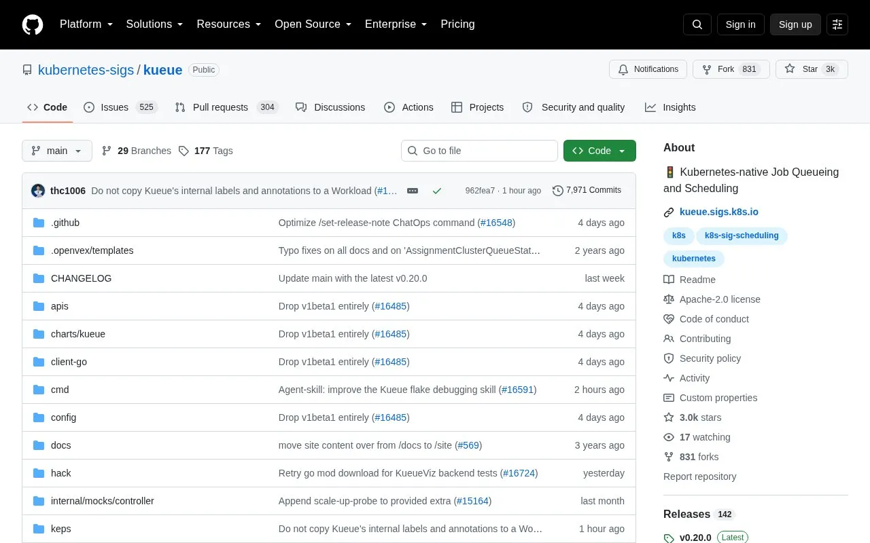Select the k8s-sig-scheduling topic tag

742,236
